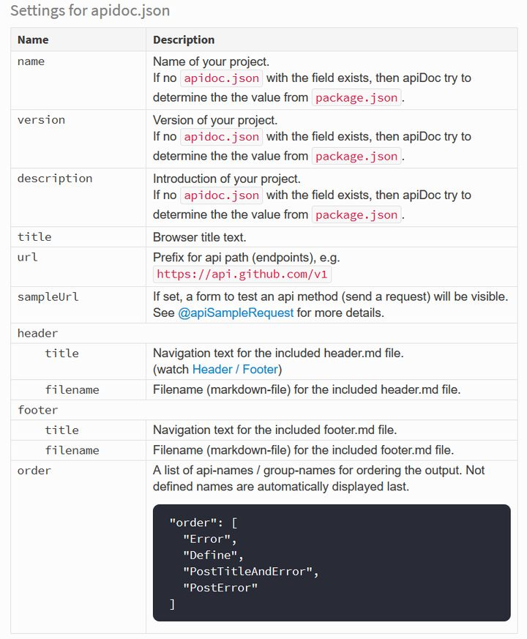Click package.json code in version row
This screenshot has height=639, width=527.
[x=356, y=157]
